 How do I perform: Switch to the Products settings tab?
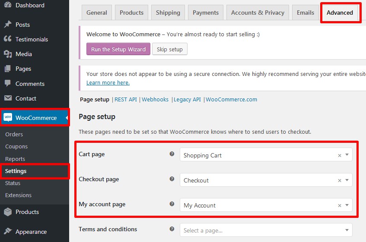(131, 13)
